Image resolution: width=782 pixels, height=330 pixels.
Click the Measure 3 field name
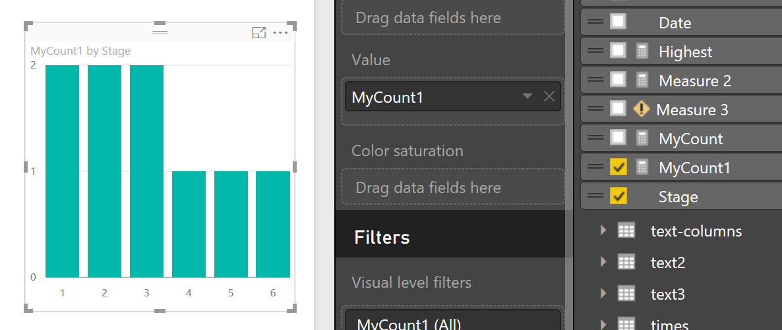[x=692, y=109]
